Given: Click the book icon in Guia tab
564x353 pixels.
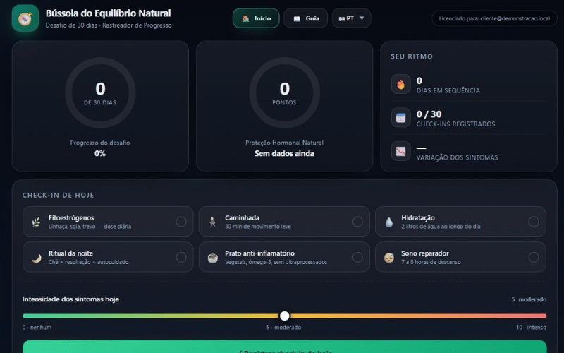Looking at the screenshot, I should pos(297,19).
